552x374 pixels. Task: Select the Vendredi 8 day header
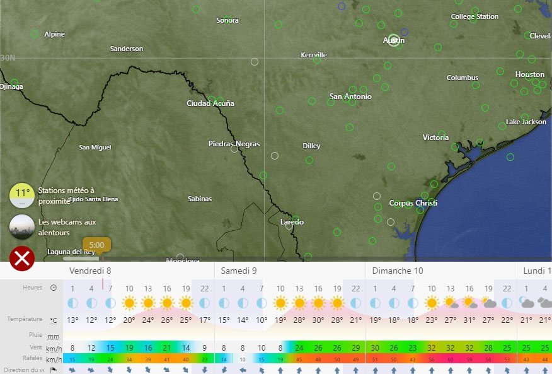point(90,271)
